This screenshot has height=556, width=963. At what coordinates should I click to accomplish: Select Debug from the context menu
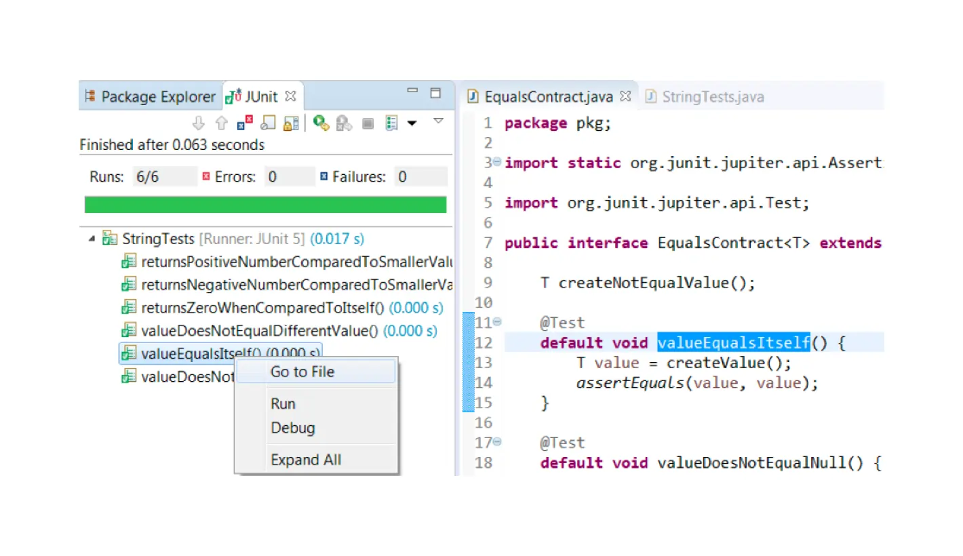293,428
